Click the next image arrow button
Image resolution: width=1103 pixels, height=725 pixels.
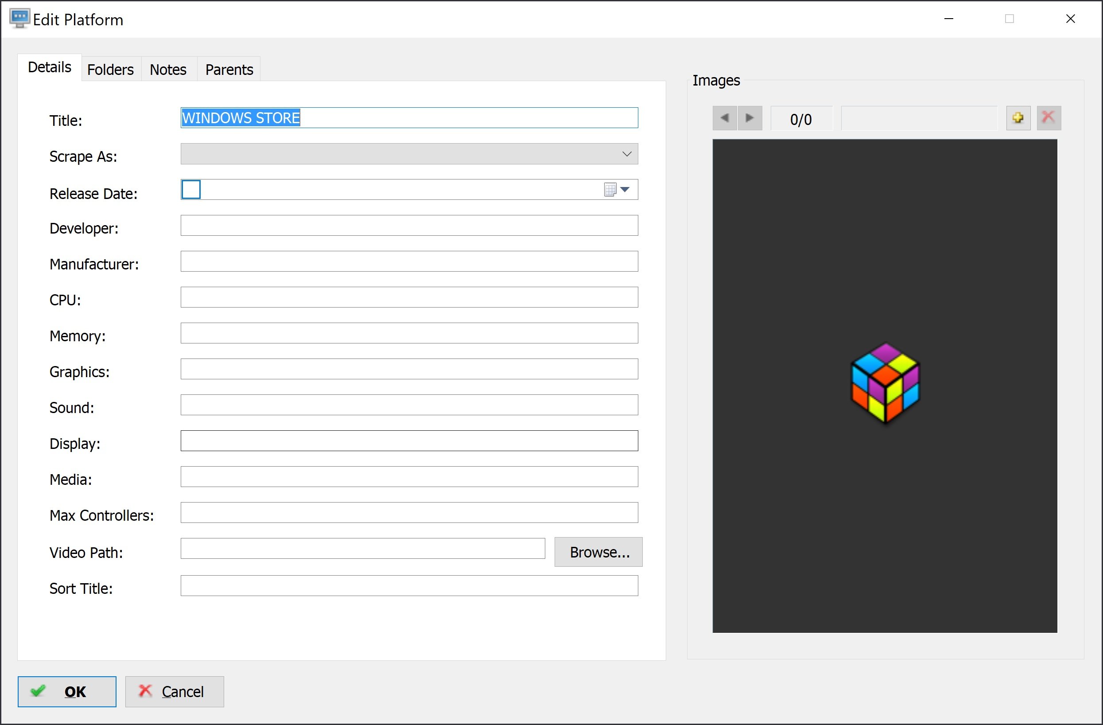click(x=750, y=118)
